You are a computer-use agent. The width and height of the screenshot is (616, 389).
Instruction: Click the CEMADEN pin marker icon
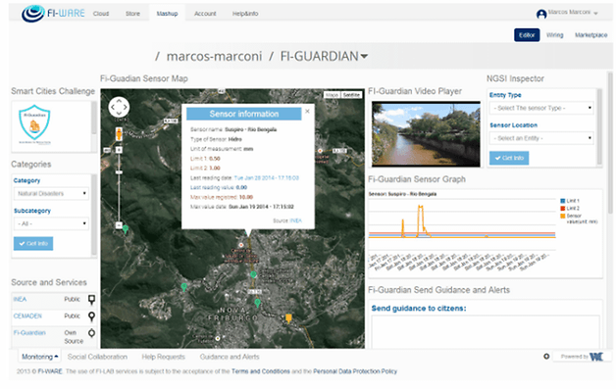(91, 316)
